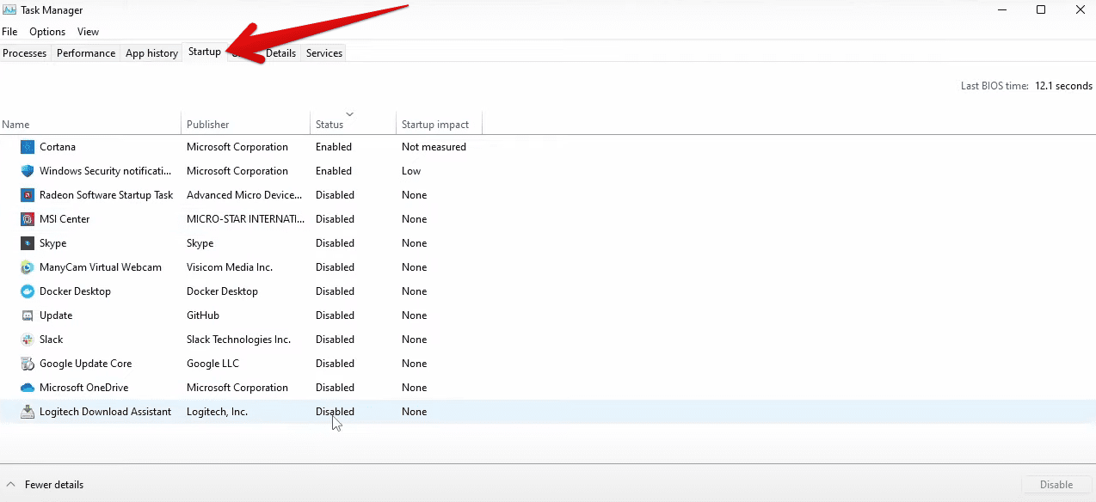Viewport: 1096px width, 502px height.
Task: Click the Cortana app icon
Action: click(x=27, y=147)
